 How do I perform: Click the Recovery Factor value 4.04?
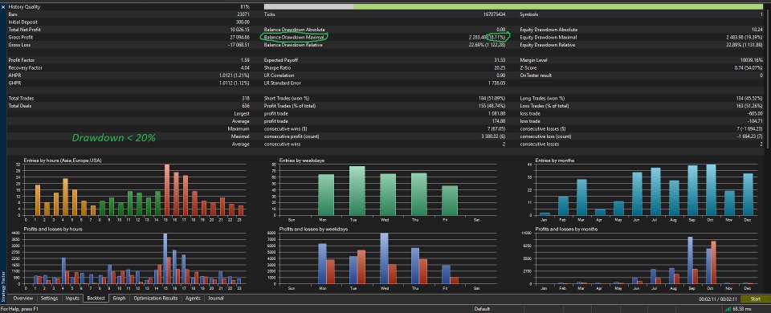(246, 67)
